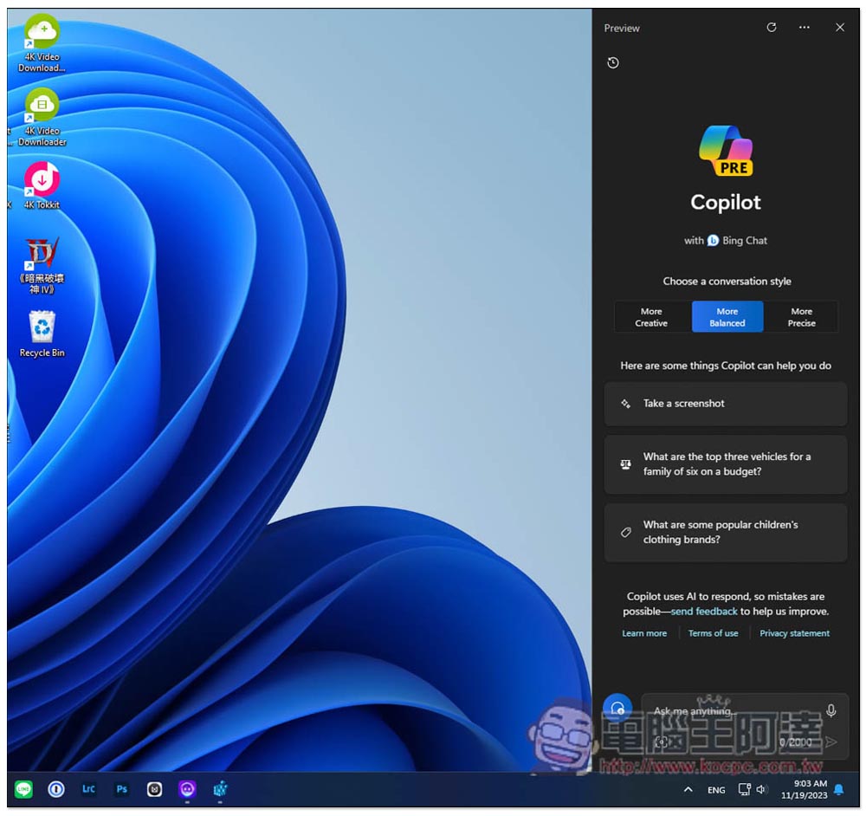Image resolution: width=866 pixels, height=816 pixels.
Task: Open the clock and calendar flyout
Action: pos(804,789)
